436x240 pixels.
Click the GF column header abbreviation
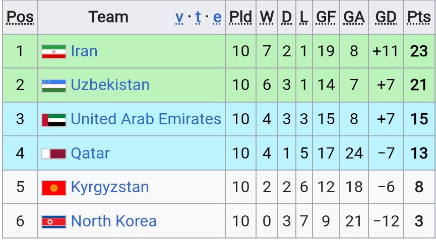[x=326, y=17]
